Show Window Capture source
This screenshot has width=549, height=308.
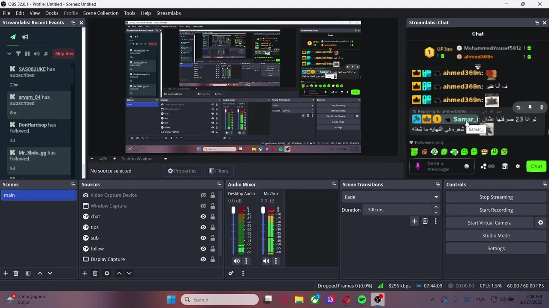point(203,206)
